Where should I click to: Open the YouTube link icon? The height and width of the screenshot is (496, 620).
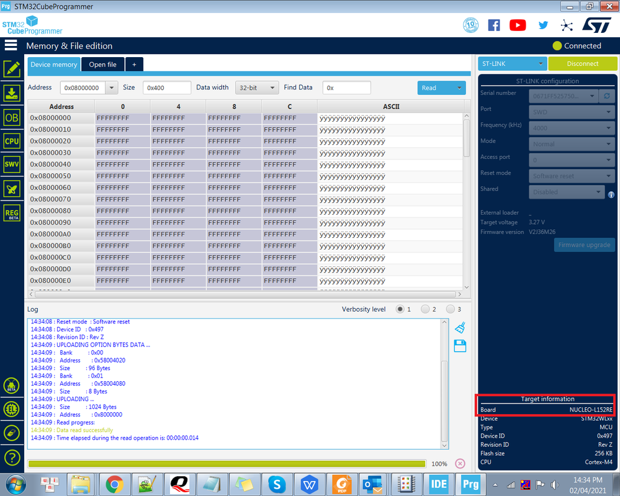[x=518, y=25]
